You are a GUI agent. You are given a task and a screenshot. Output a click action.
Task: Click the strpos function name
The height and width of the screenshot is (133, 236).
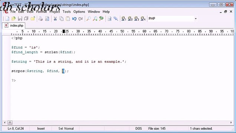click(18, 71)
